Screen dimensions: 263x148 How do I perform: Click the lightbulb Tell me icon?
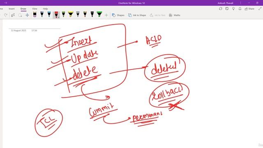tap(233, 9)
